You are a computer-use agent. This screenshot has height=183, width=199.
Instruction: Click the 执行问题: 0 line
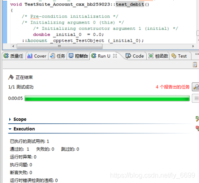(x=21, y=165)
